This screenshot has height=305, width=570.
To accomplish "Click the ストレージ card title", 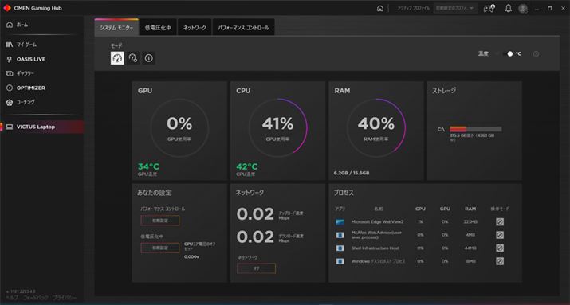I will 444,91.
